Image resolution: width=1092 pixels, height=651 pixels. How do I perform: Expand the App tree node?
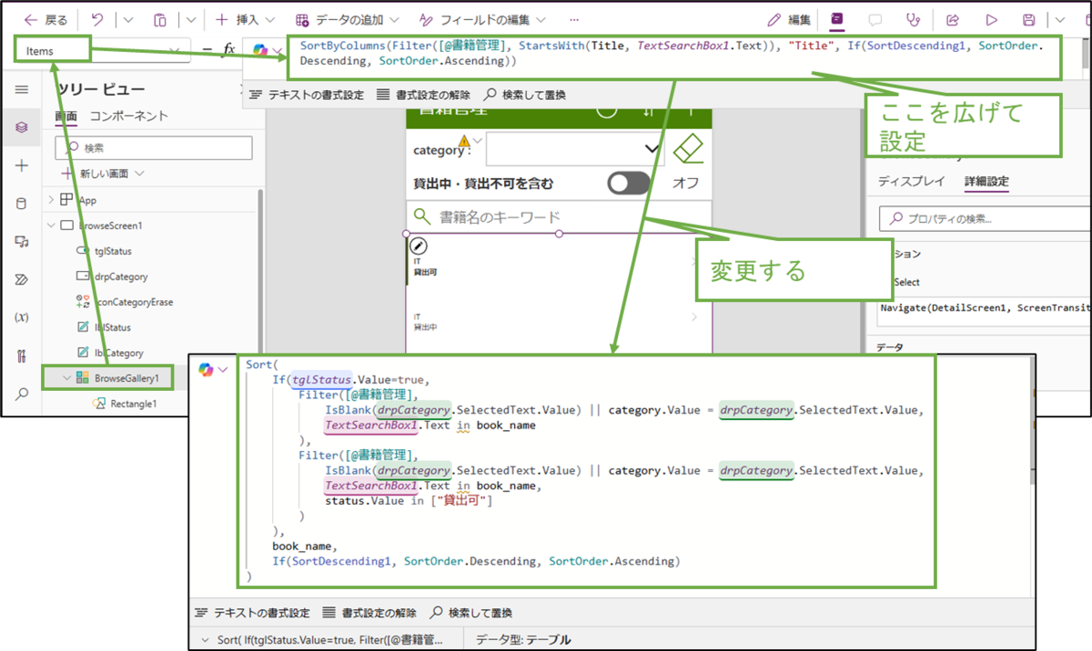pos(51,200)
